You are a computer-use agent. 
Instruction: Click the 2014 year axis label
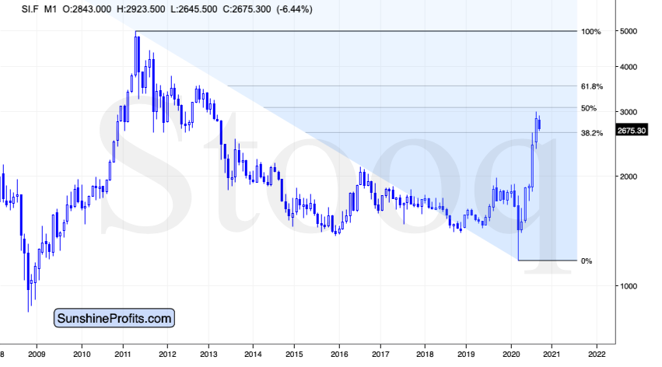click(253, 355)
